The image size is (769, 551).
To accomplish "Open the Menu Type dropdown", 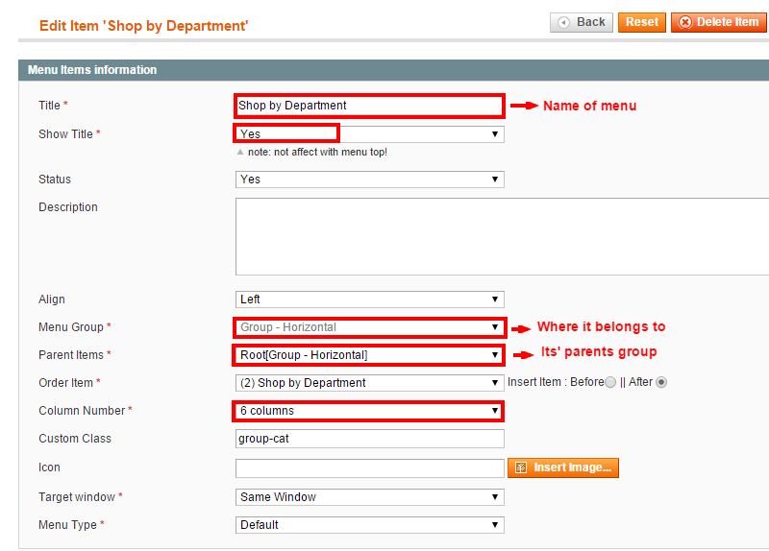I will point(370,525).
